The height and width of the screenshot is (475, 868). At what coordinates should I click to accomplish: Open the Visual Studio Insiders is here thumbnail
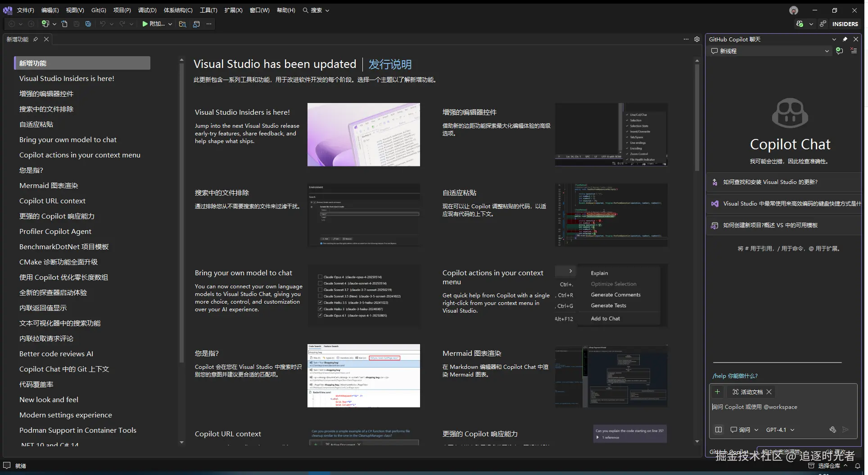pos(364,134)
